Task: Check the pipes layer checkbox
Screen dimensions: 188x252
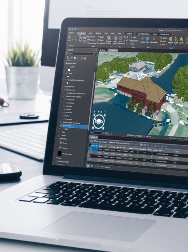Action: [x=68, y=73]
